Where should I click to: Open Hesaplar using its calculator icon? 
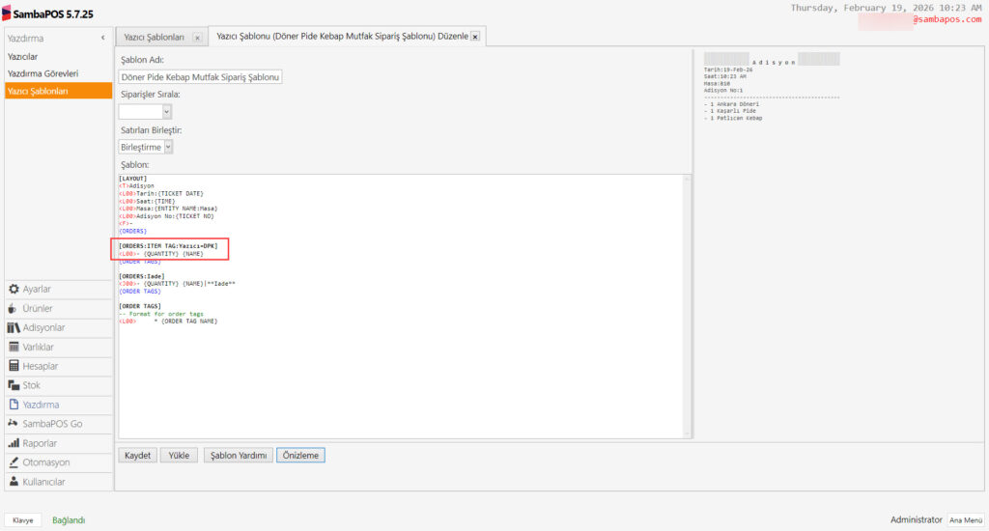[x=14, y=367]
